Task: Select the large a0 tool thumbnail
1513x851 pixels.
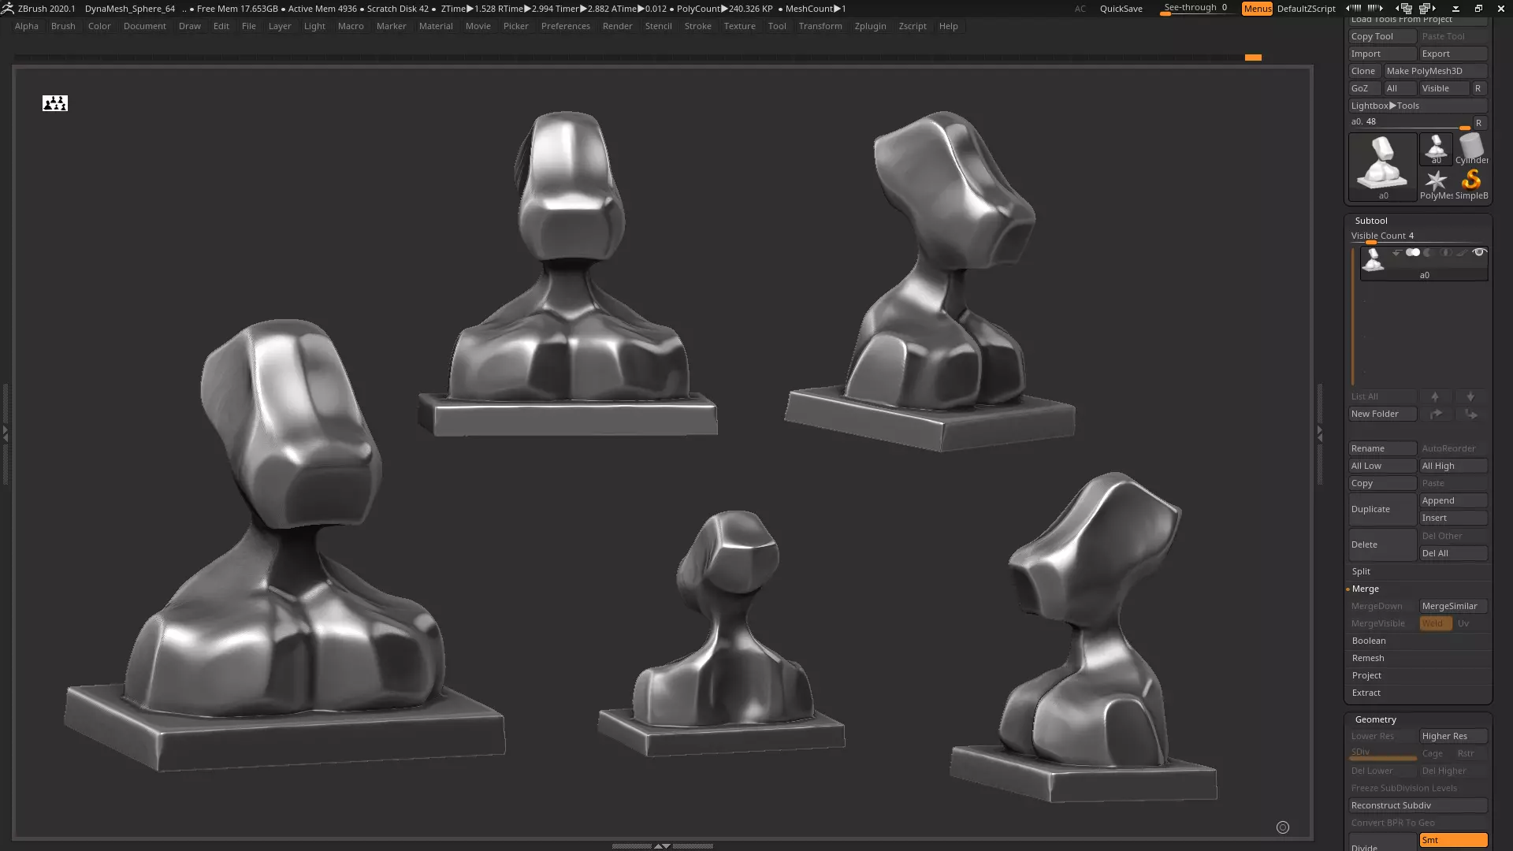Action: pos(1382,166)
